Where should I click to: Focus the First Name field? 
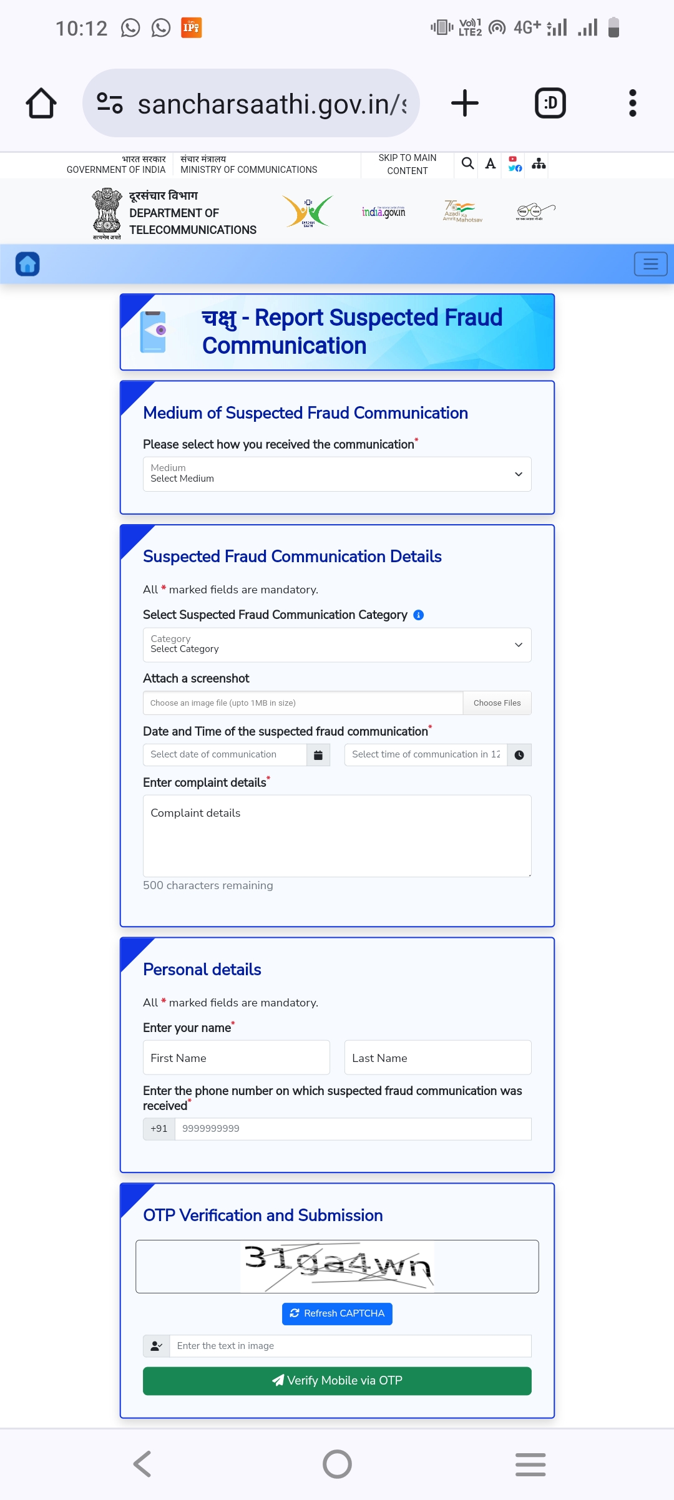pos(237,1058)
